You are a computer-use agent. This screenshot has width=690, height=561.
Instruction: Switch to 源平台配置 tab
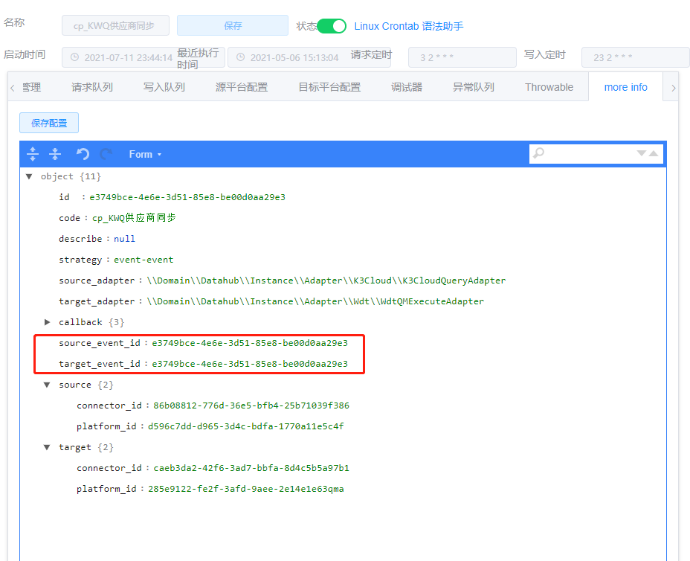pos(242,87)
